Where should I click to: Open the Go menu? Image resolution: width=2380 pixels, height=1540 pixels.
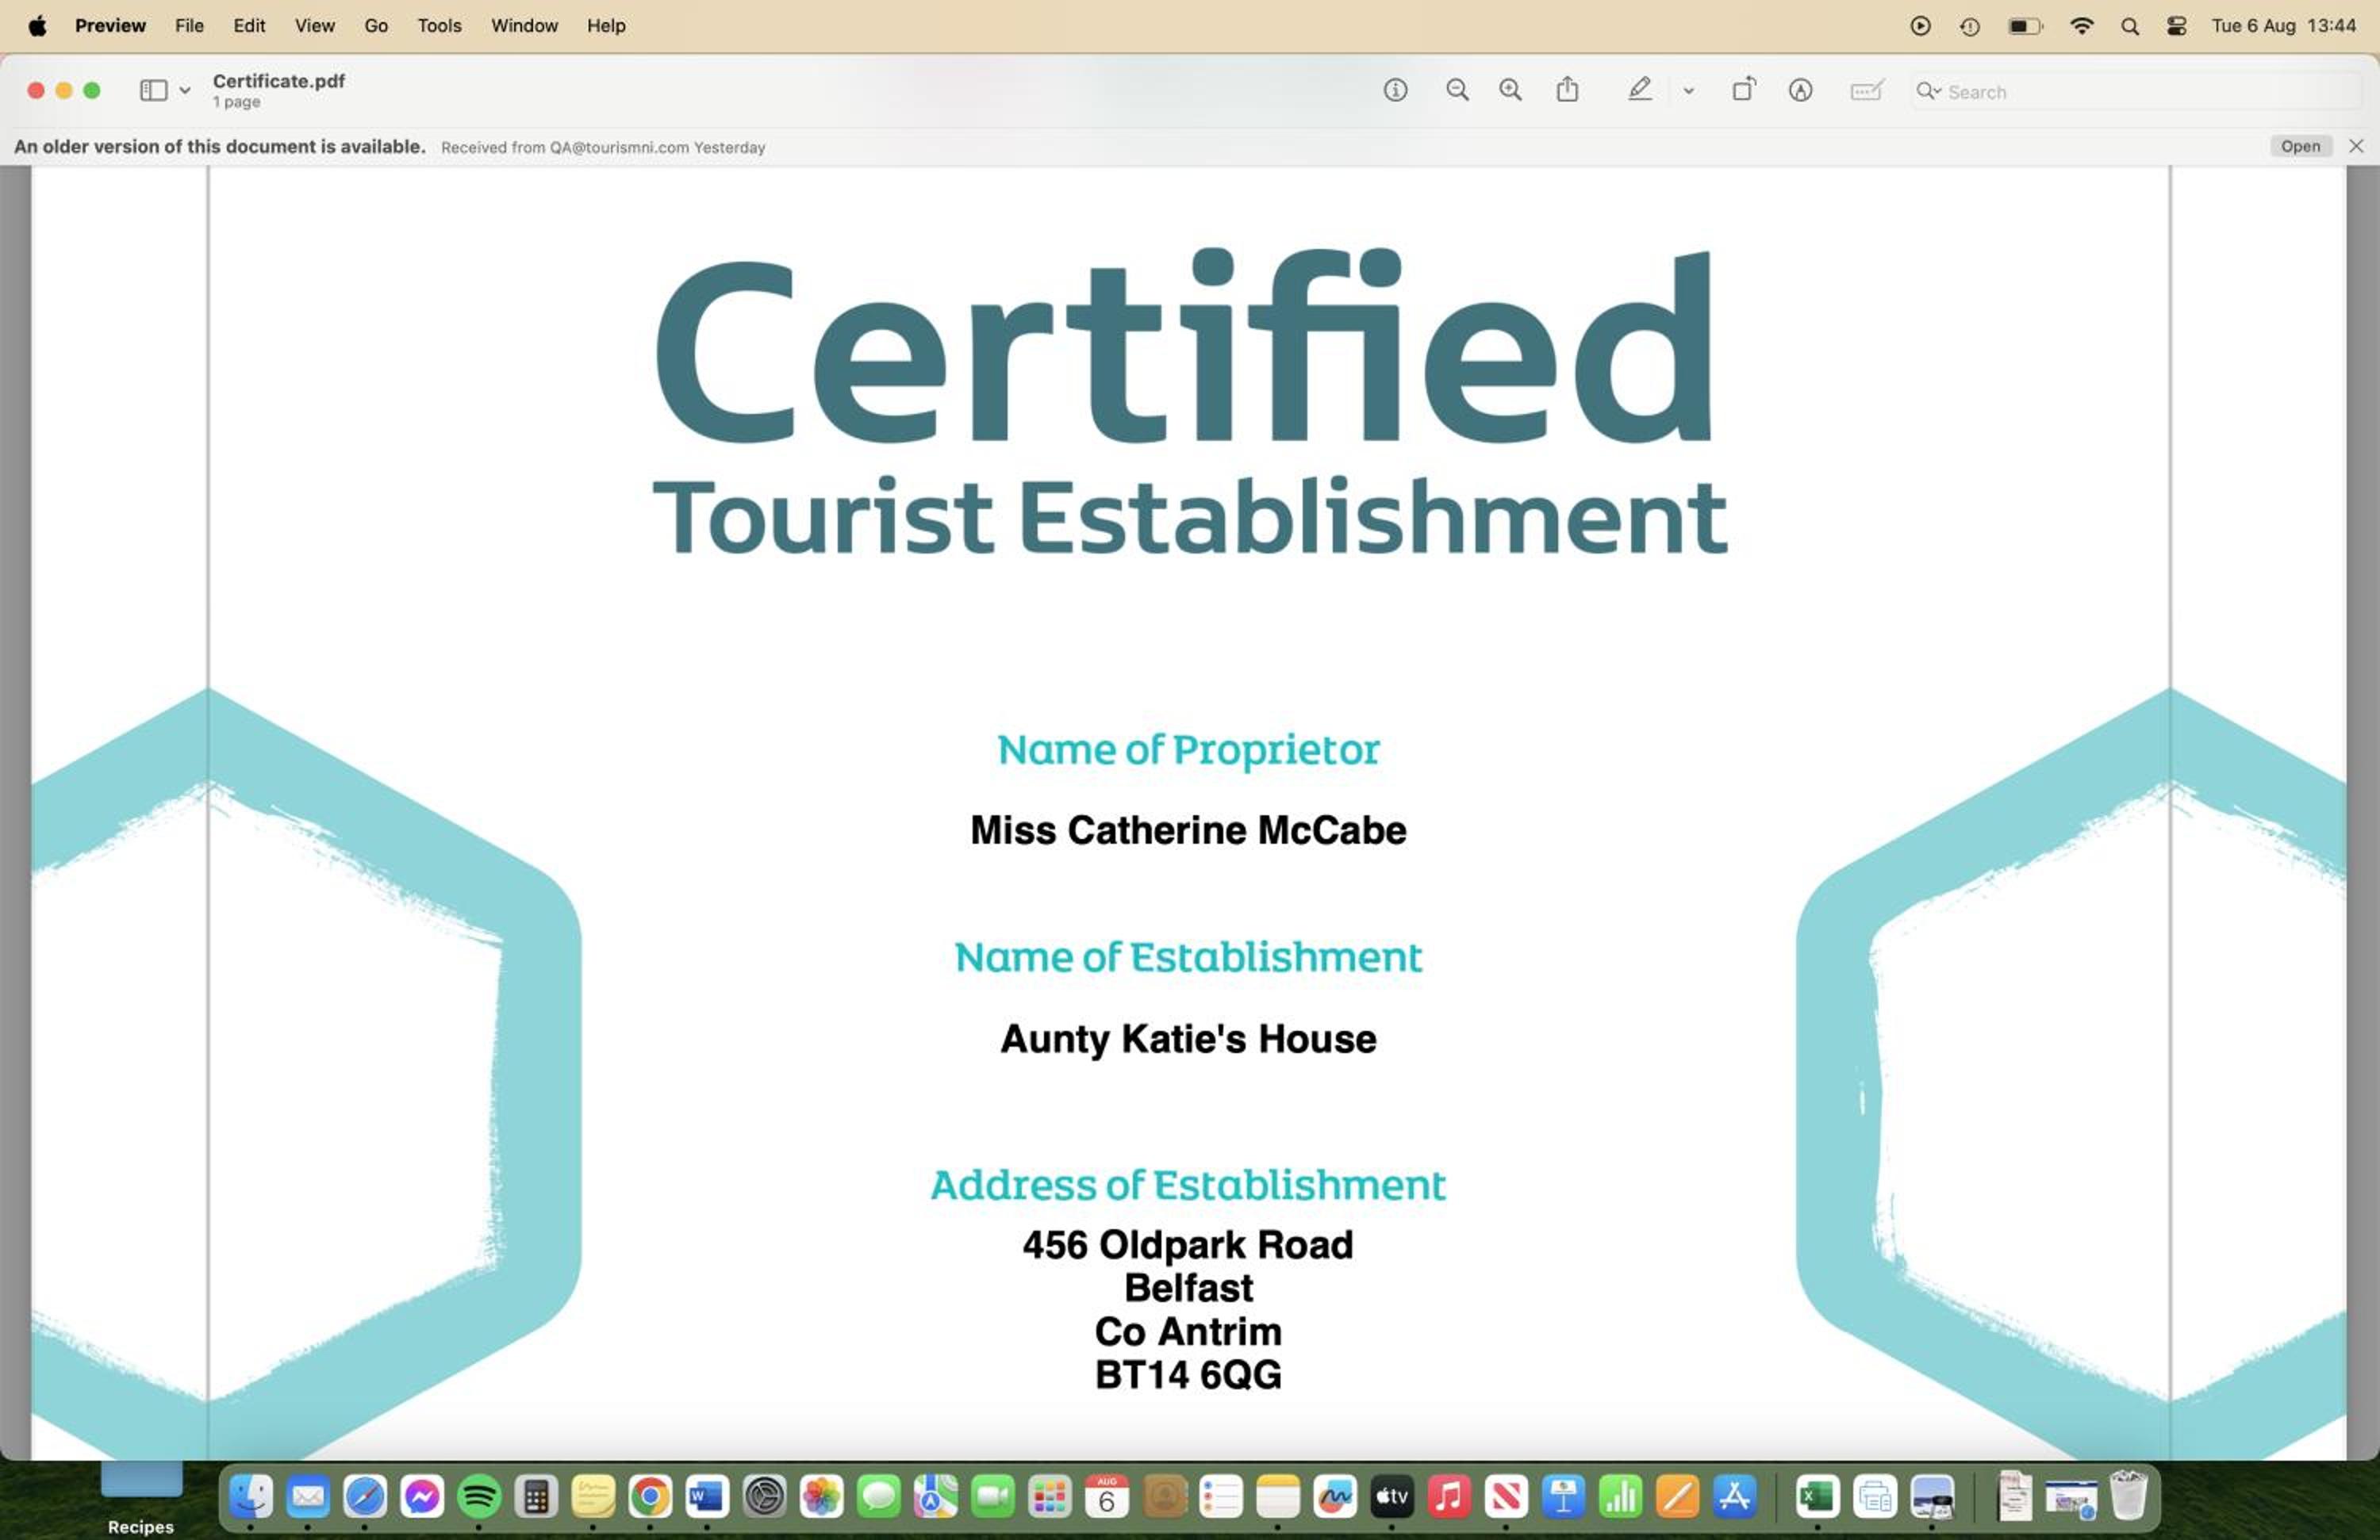(x=376, y=26)
